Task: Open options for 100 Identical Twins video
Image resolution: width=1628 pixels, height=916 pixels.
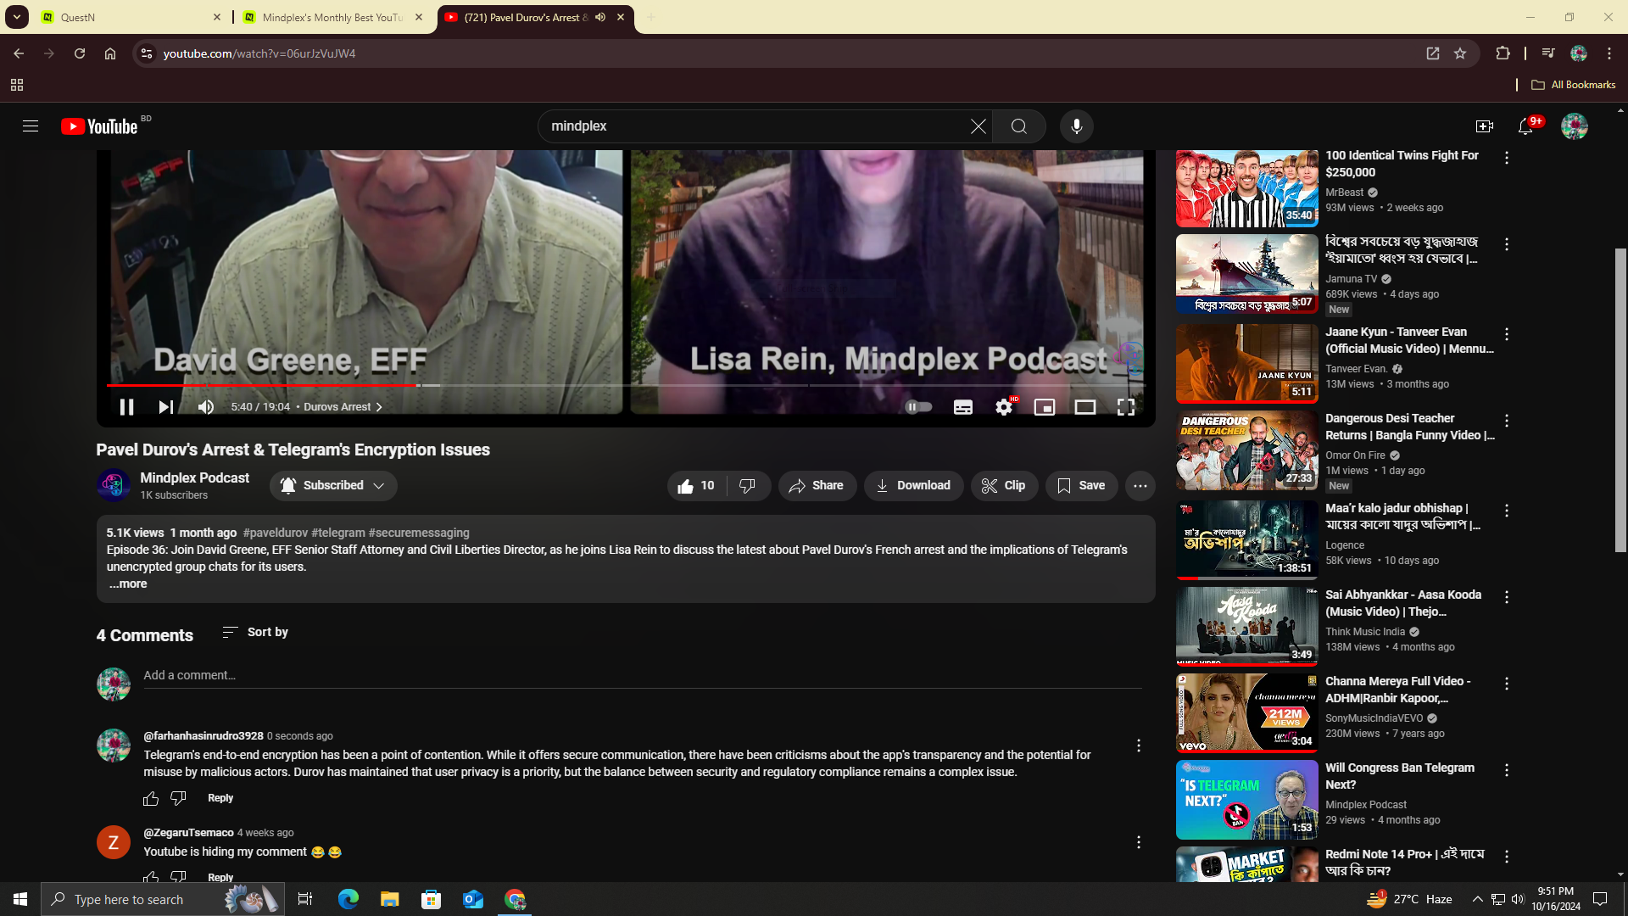Action: click(x=1507, y=159)
